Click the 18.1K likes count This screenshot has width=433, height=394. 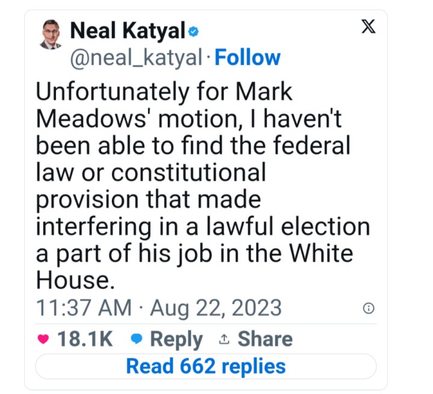coord(85,339)
